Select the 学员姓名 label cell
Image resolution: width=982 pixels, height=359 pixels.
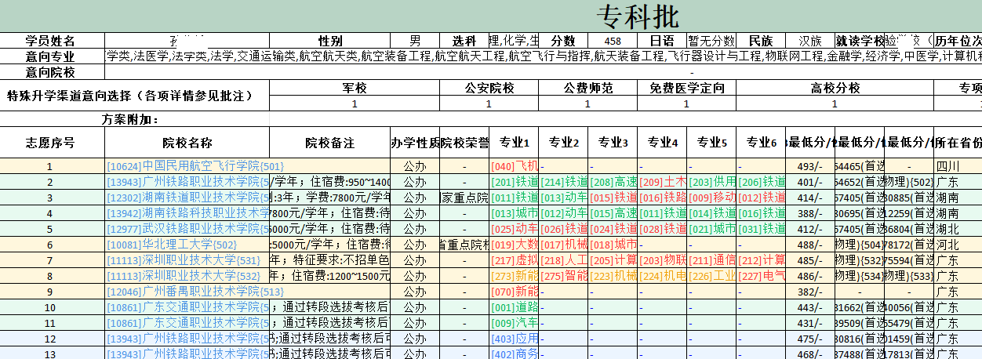pos(52,41)
